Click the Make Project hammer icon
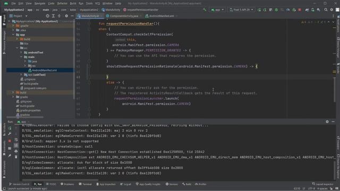The width and height of the screenshot is (340, 191). tap(205, 10)
